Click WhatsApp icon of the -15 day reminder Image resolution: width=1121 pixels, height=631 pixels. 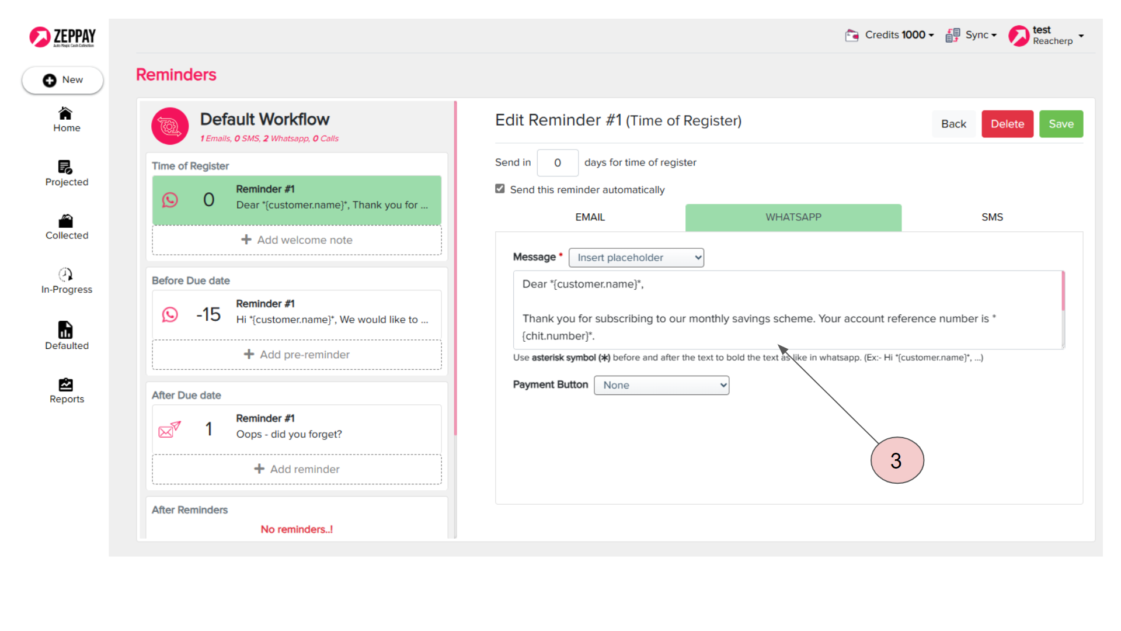pos(170,315)
